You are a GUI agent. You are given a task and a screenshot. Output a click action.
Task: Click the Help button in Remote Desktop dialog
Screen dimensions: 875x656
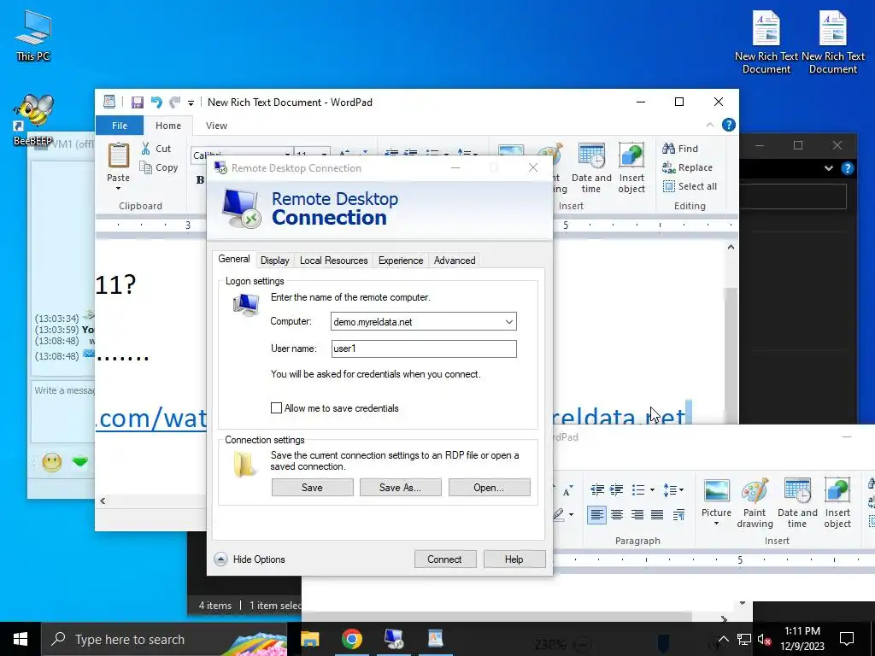[514, 559]
